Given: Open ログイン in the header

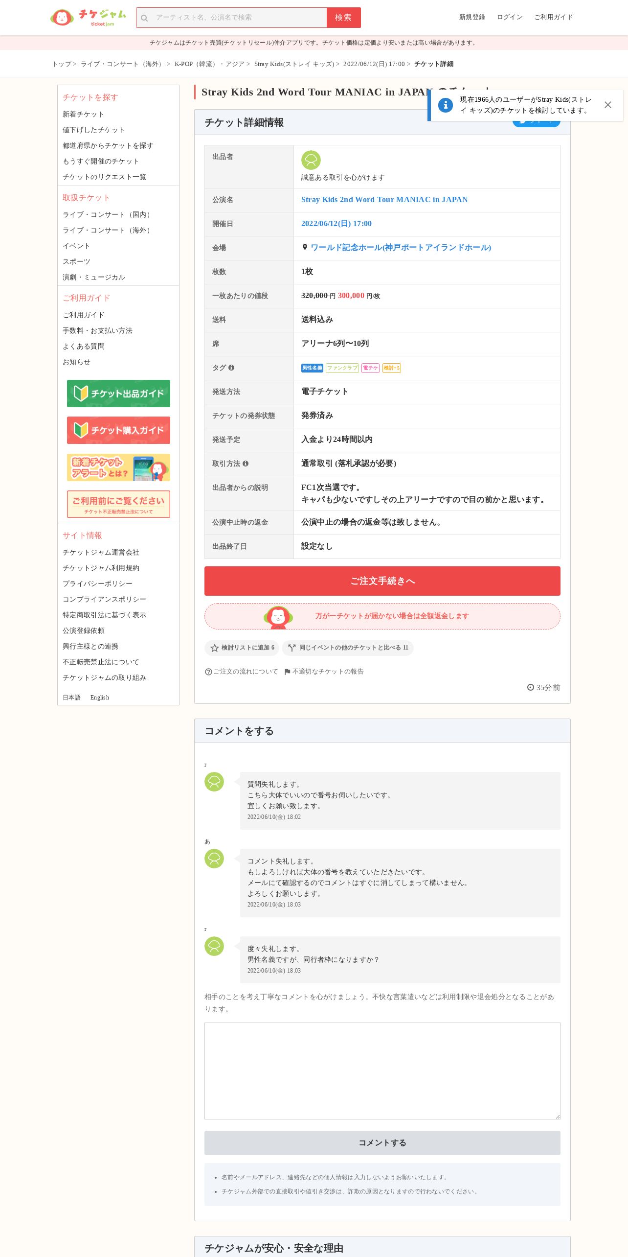Looking at the screenshot, I should (510, 17).
